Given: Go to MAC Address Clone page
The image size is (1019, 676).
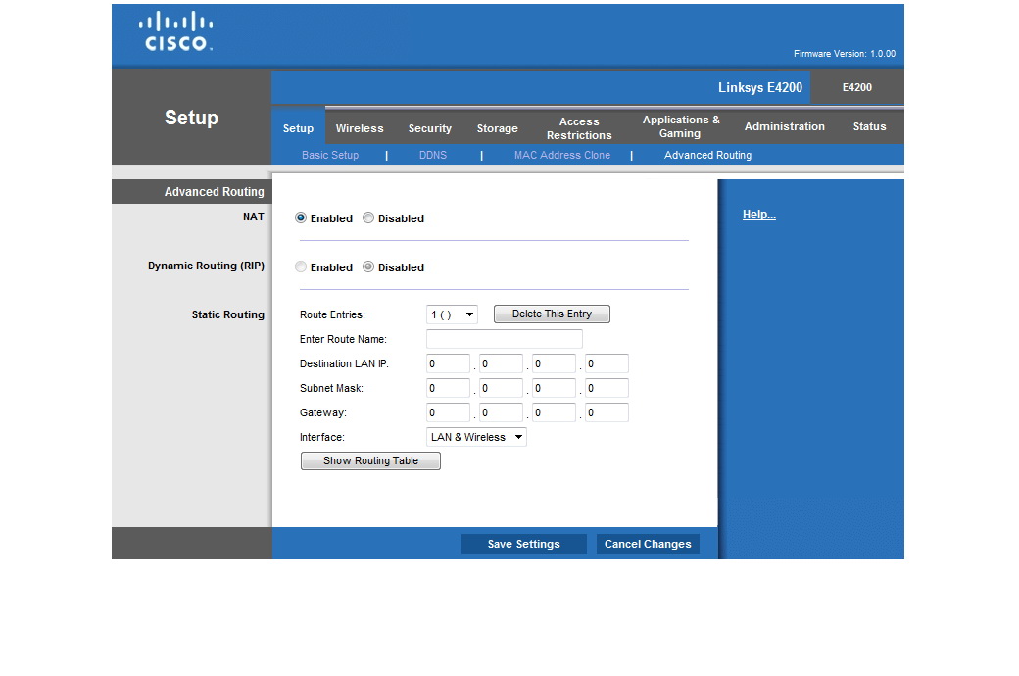Looking at the screenshot, I should tap(561, 155).
